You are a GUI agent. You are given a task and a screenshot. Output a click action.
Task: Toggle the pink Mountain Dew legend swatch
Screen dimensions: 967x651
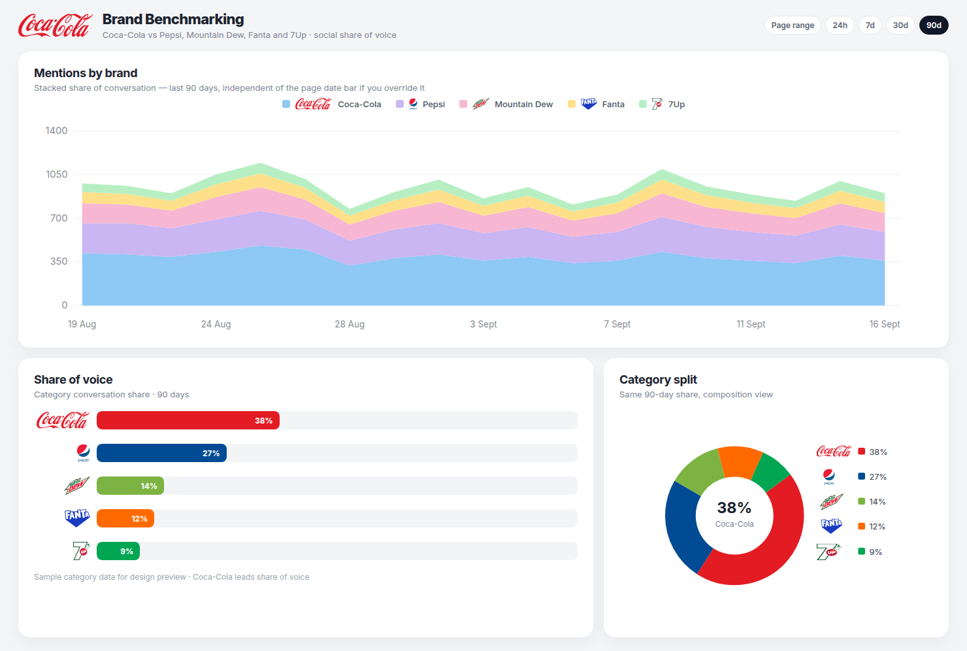pyautogui.click(x=463, y=104)
